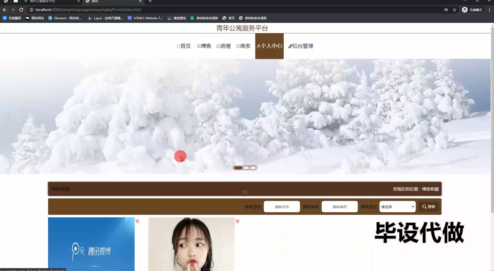Open 后台管理 in site navigation

(301, 46)
